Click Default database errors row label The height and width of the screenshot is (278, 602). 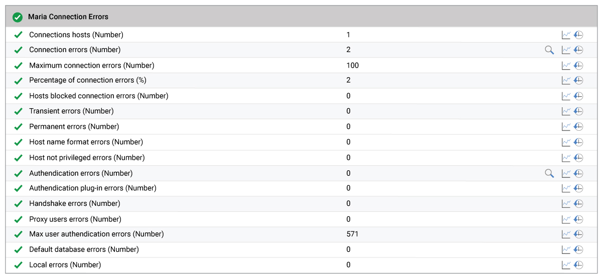click(x=84, y=249)
